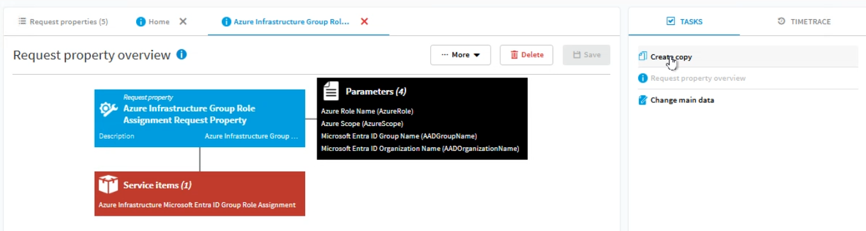
Task: Click the truncated Azure Infrastructure Group description value
Action: (x=251, y=136)
